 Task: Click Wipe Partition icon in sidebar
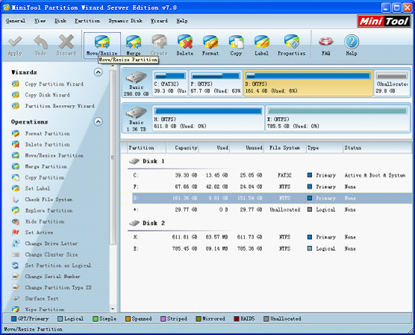click(x=16, y=309)
